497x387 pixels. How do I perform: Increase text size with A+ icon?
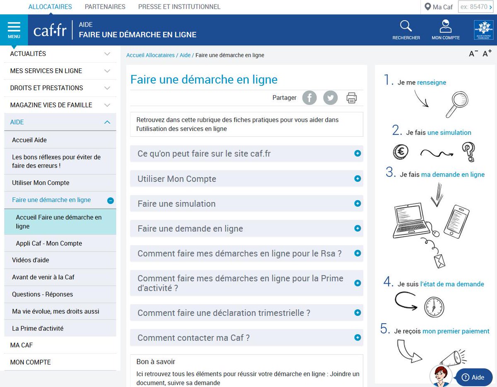click(x=487, y=53)
